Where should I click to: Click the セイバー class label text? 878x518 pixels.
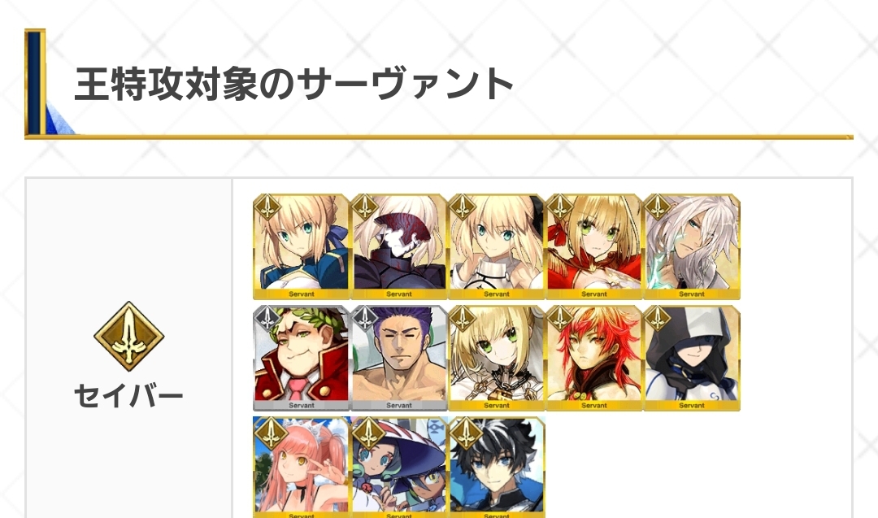[x=128, y=396]
